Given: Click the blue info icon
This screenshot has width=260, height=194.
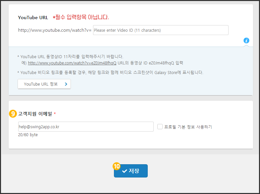Looking at the screenshot, I should tap(246, 41).
